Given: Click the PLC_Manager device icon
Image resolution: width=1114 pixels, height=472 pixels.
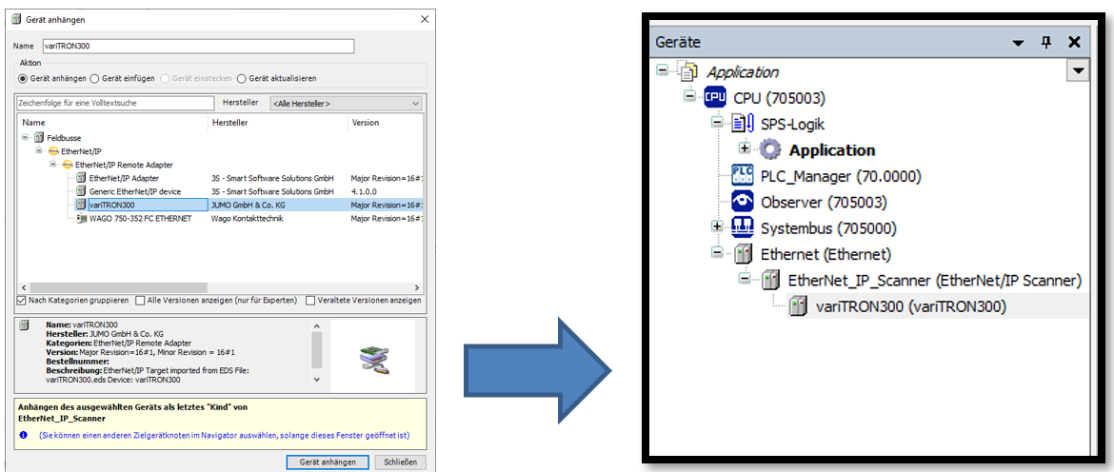Looking at the screenshot, I should 742,176.
